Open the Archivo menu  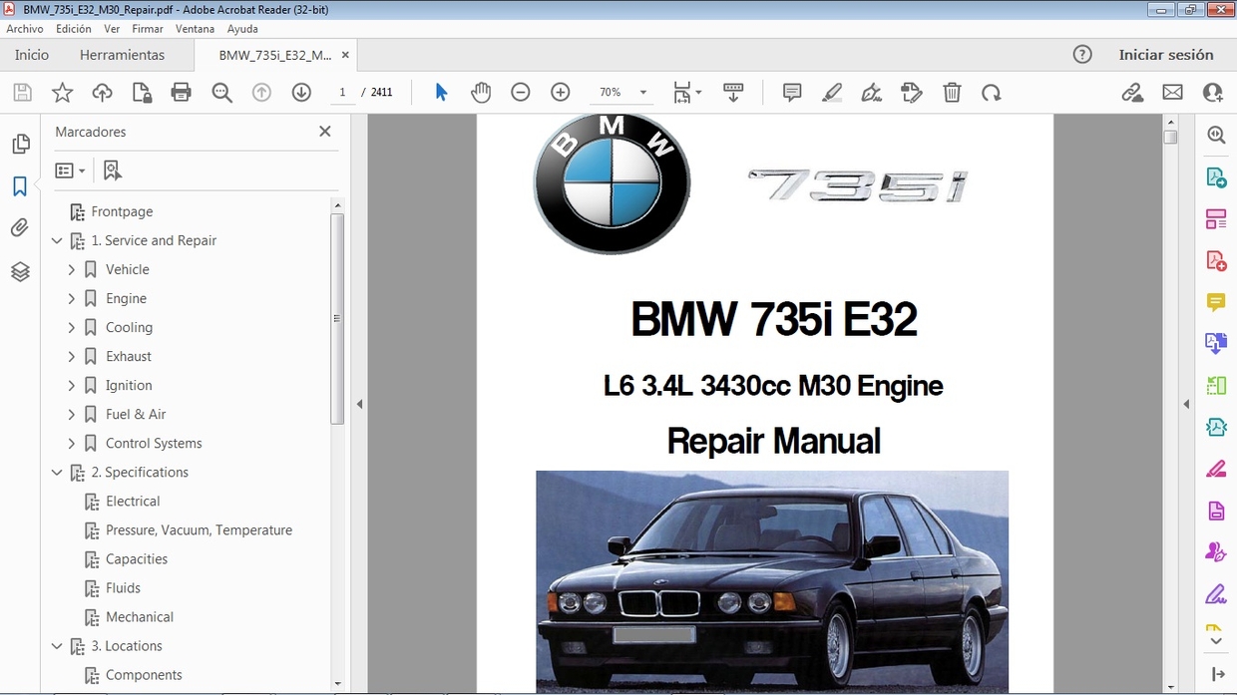(x=25, y=29)
